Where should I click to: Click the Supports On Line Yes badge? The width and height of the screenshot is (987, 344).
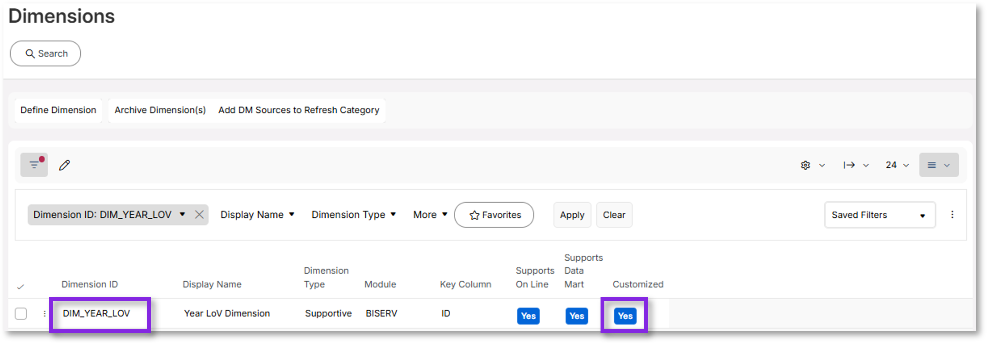click(528, 317)
